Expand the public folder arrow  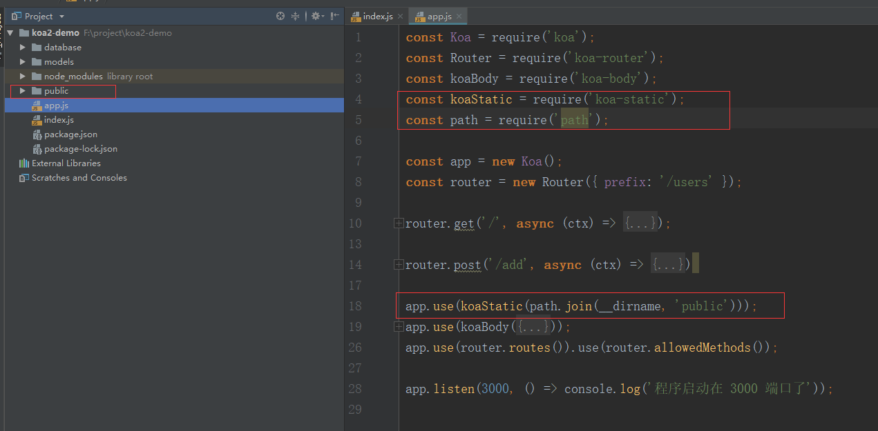(x=23, y=91)
